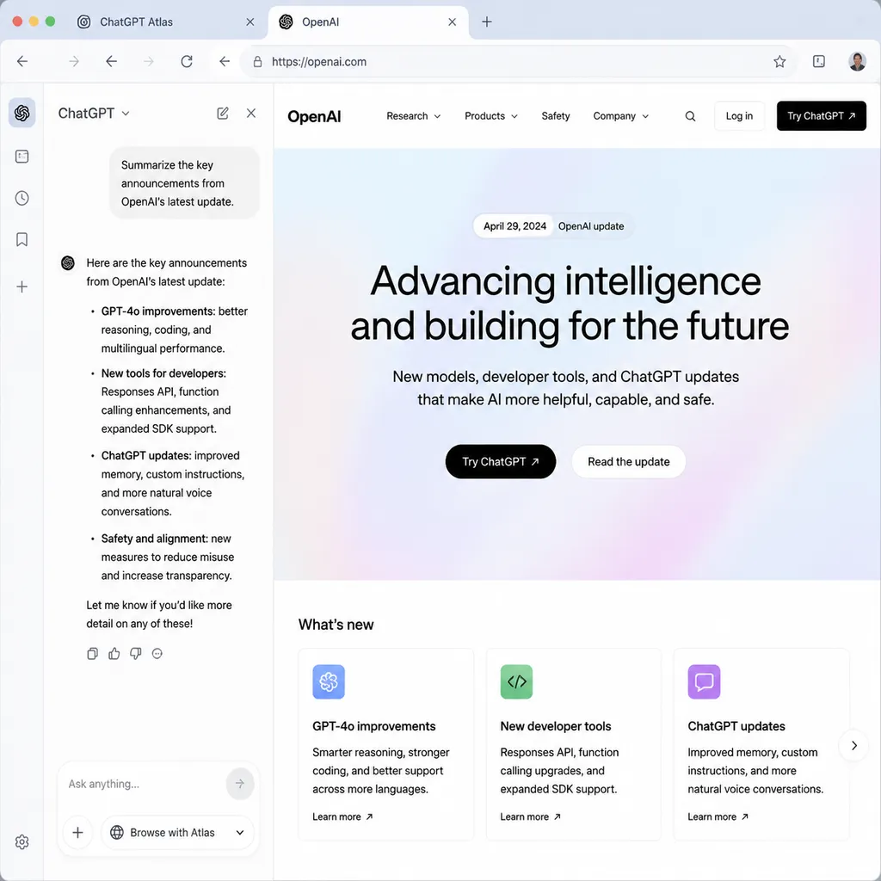Click the send arrow in chat input
881x881 pixels.
[240, 783]
